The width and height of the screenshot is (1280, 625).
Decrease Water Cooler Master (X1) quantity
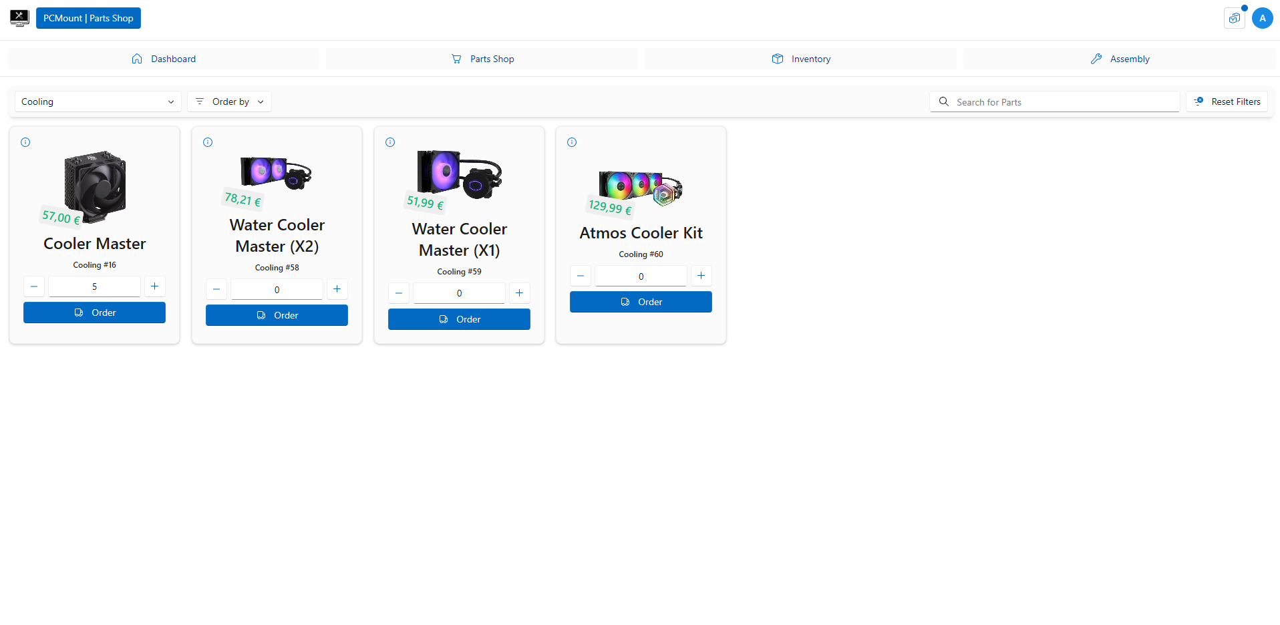399,293
